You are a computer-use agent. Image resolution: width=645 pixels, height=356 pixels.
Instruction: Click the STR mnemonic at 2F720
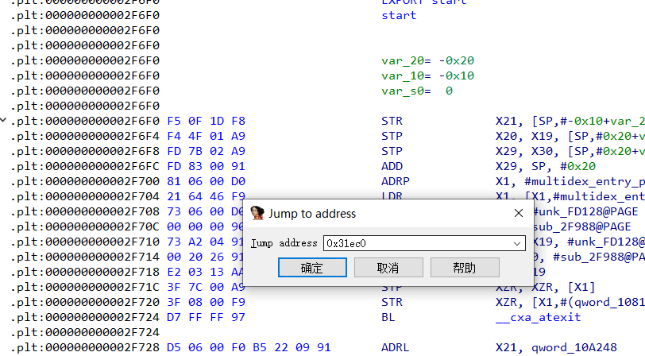pos(392,303)
